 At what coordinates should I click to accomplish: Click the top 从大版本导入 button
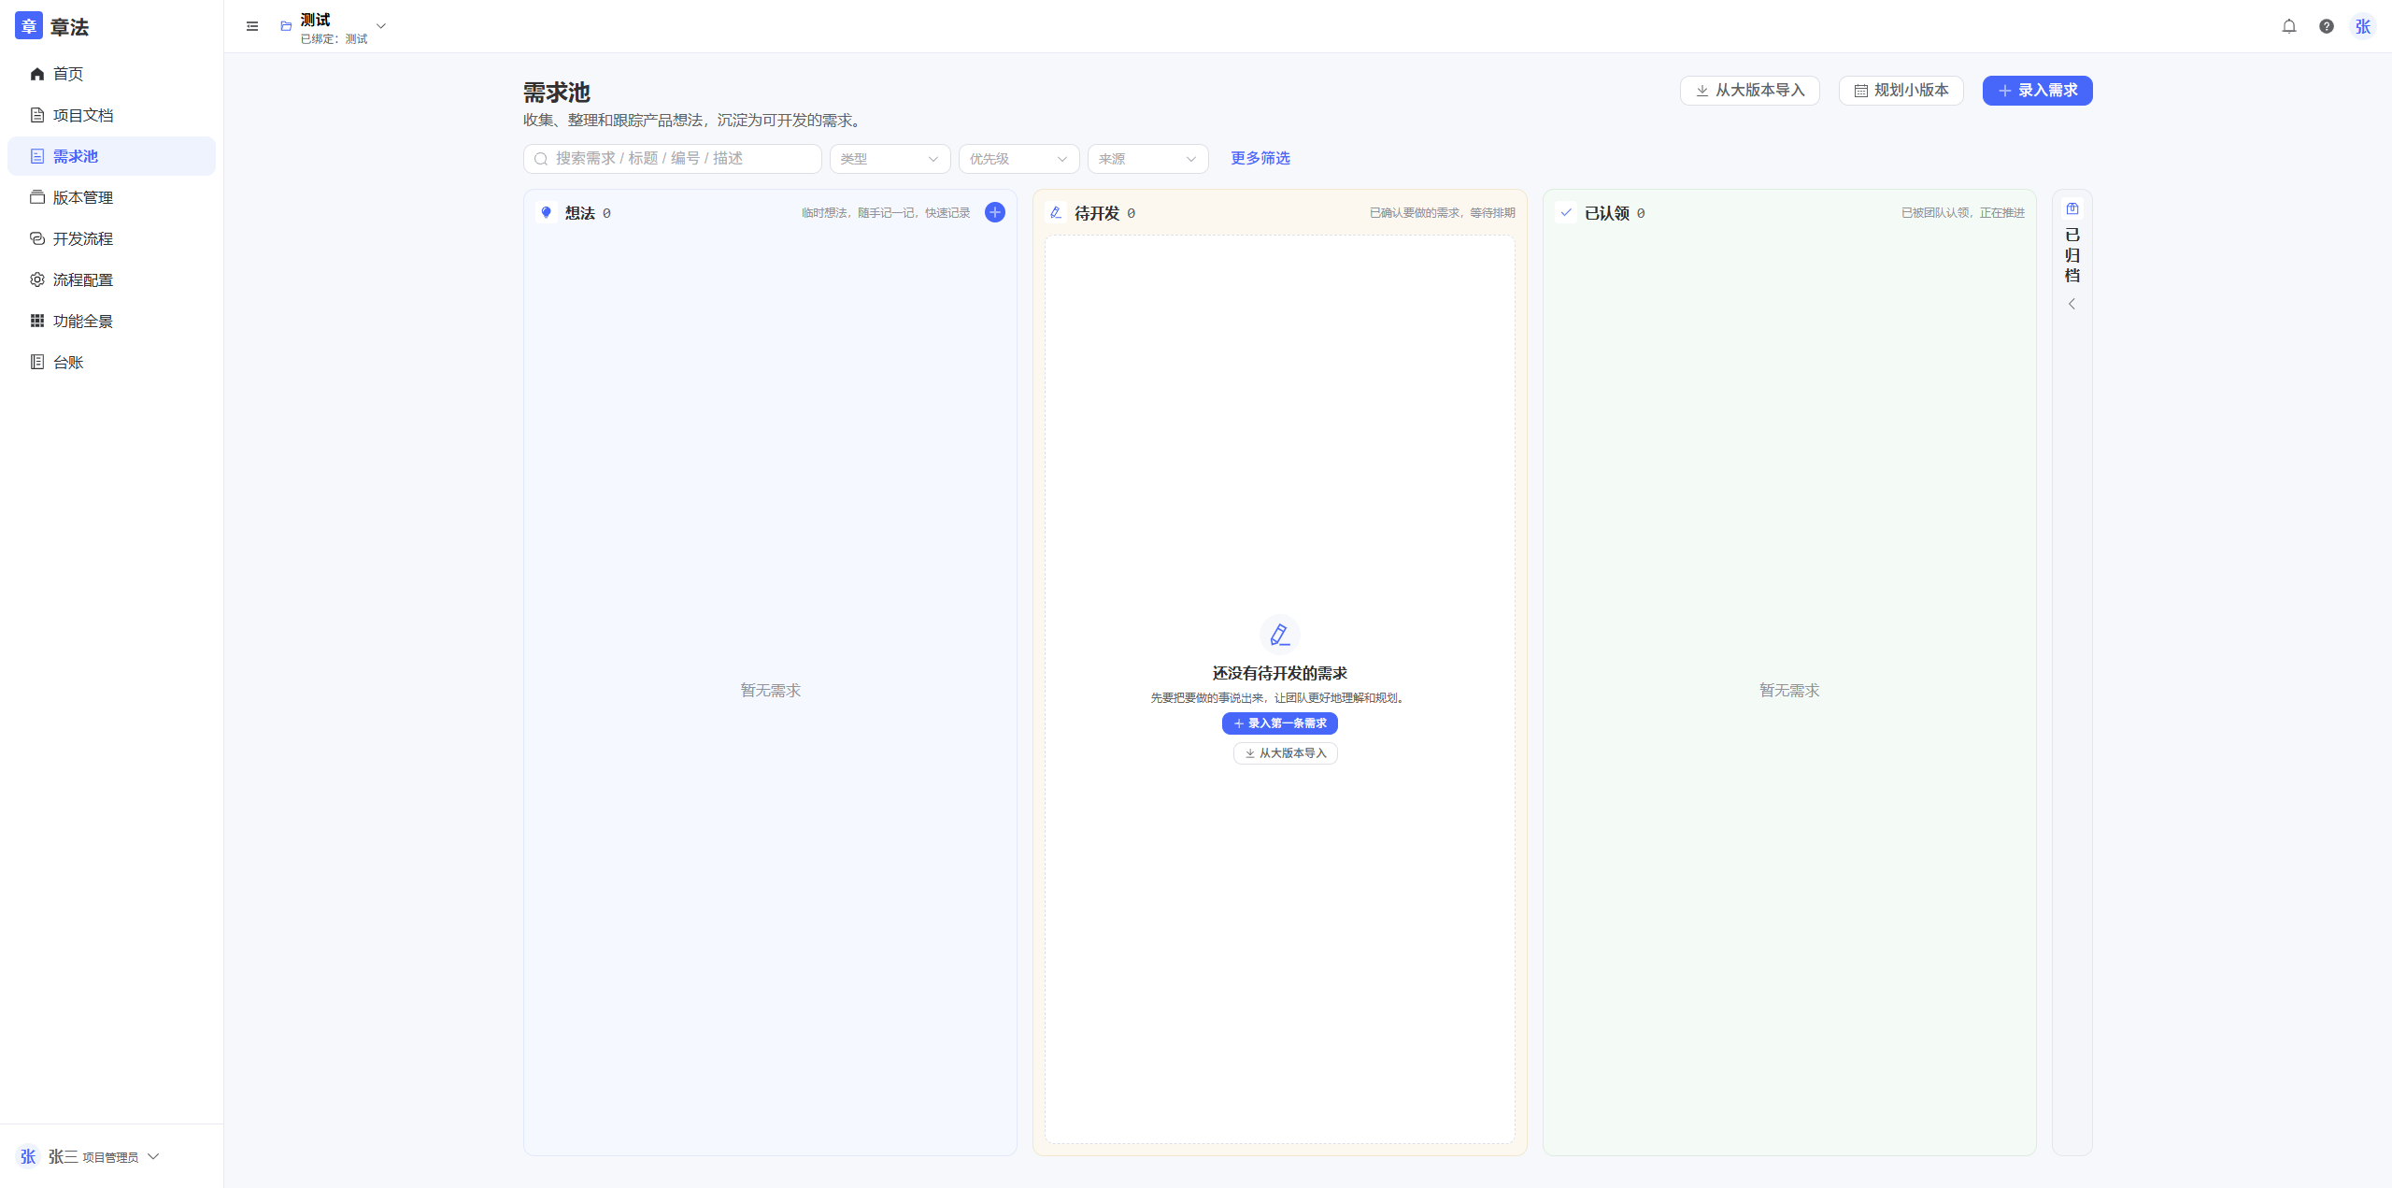[1749, 91]
